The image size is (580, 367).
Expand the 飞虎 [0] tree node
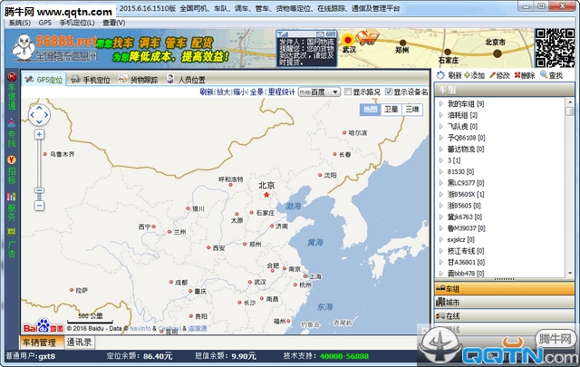click(441, 127)
